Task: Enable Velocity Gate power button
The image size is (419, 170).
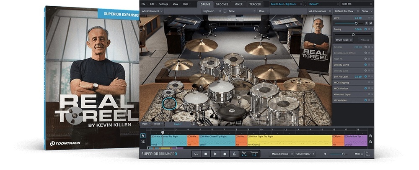Action: coord(365,71)
